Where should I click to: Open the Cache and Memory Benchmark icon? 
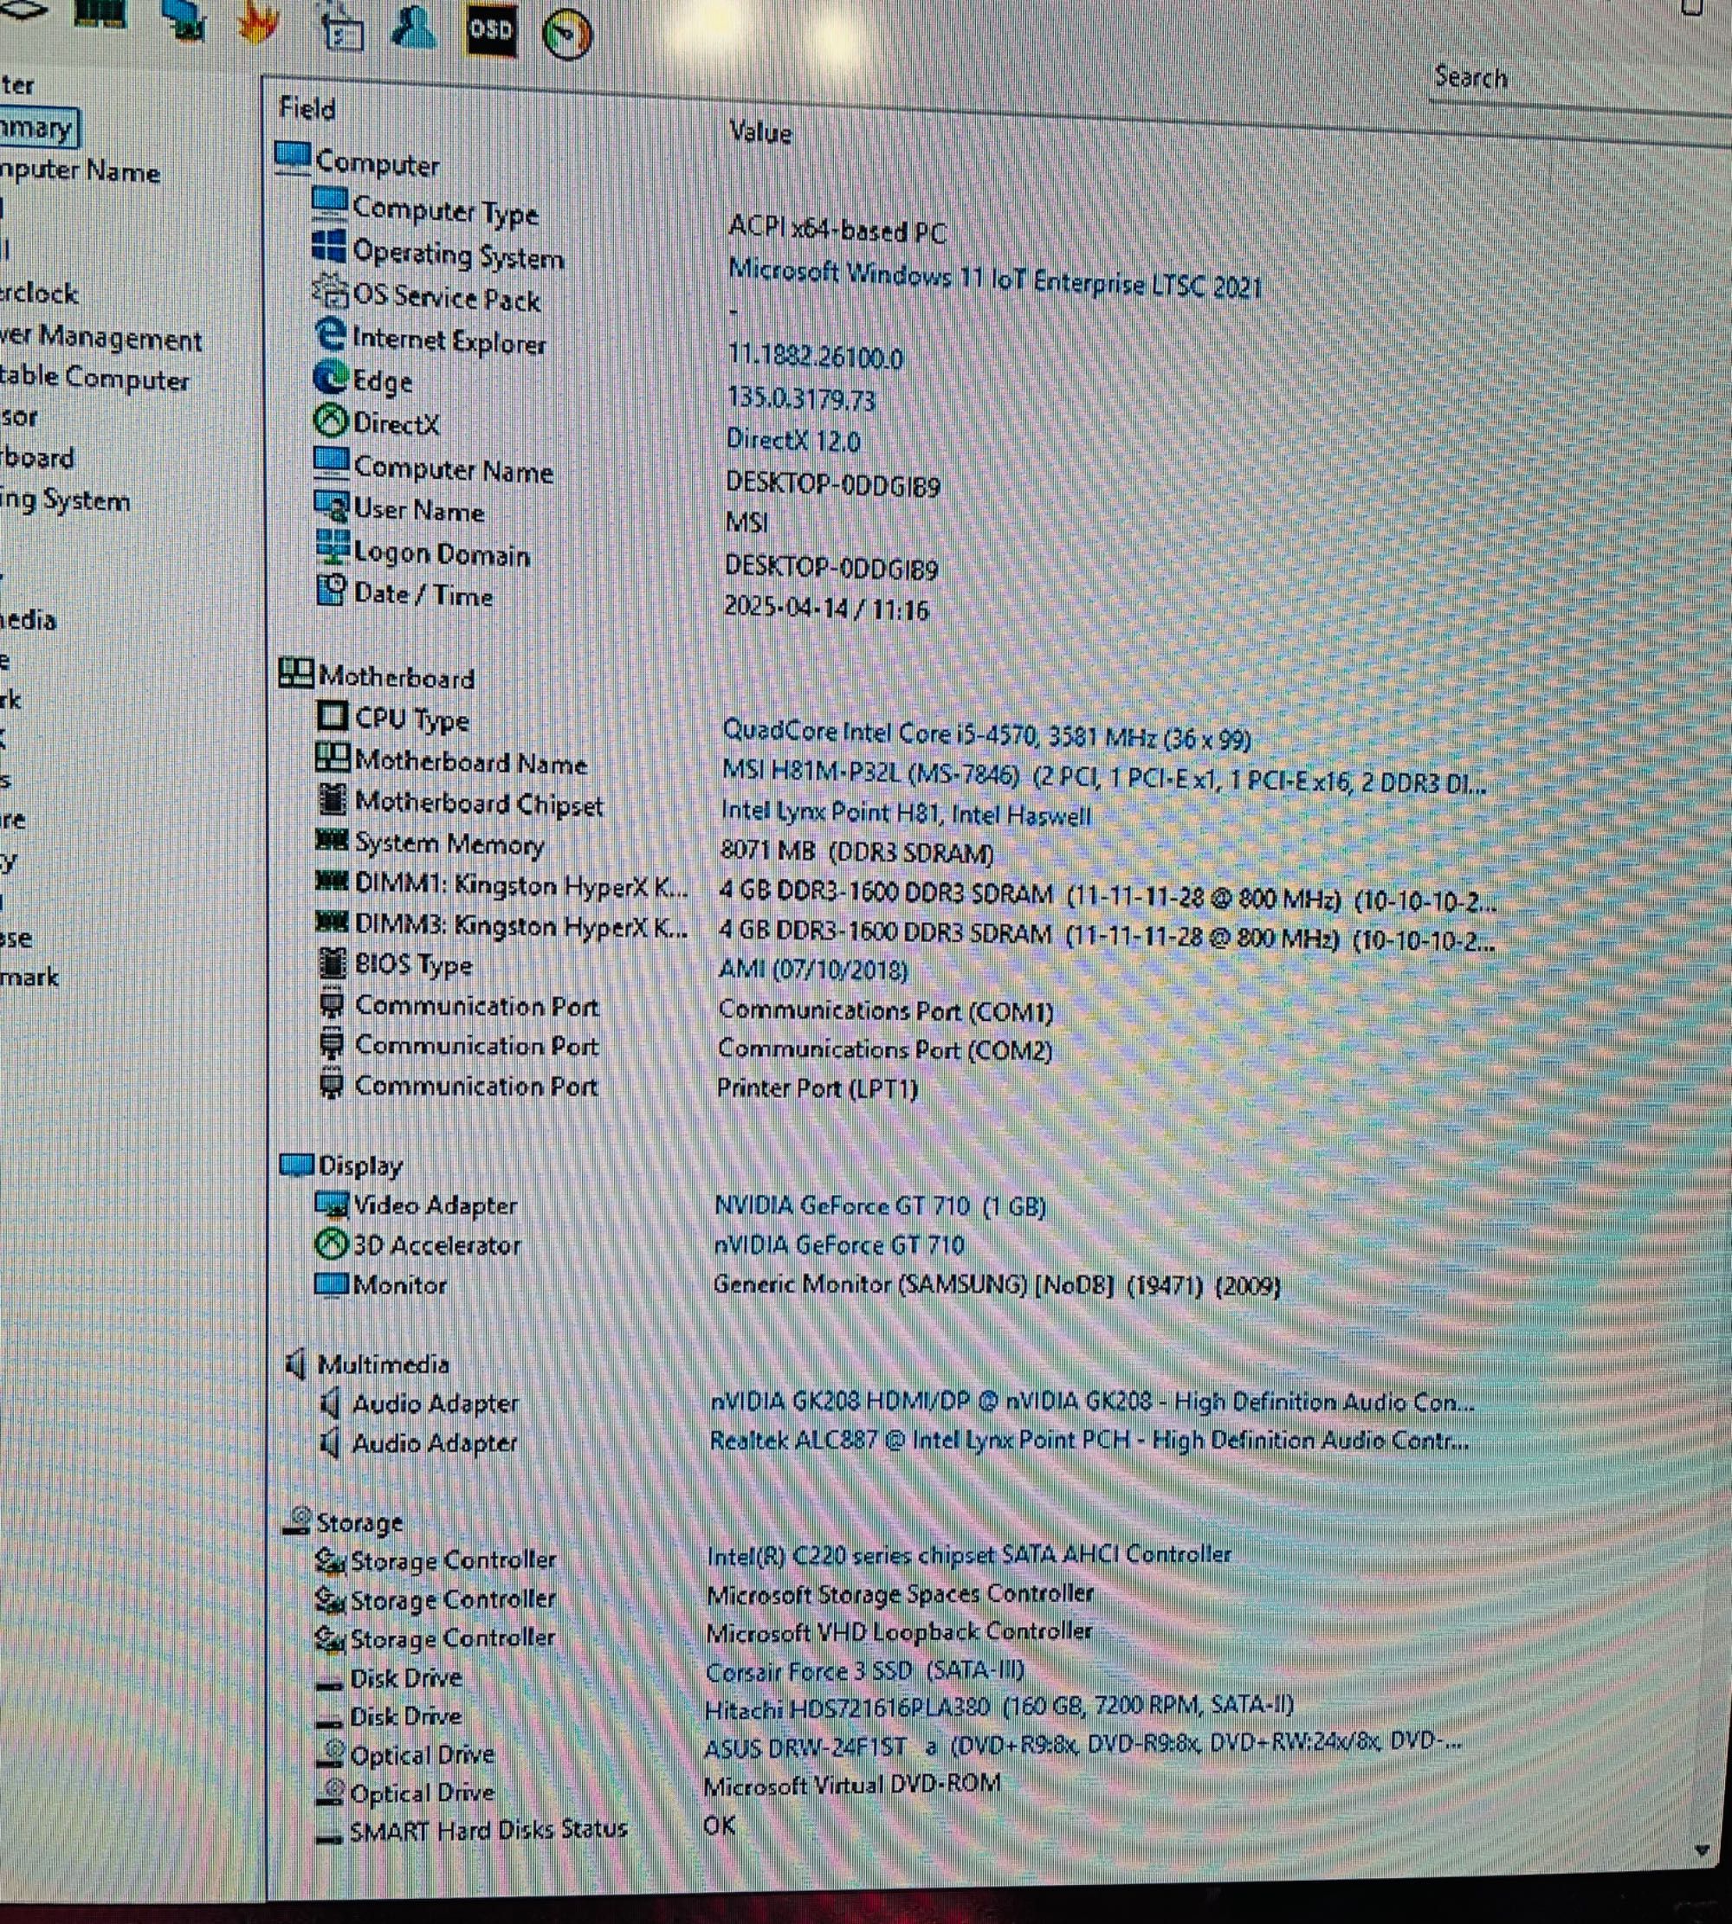(100, 13)
